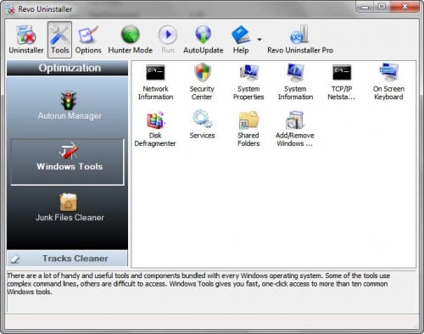Maximize the Revo Uninstaller window

[382, 7]
